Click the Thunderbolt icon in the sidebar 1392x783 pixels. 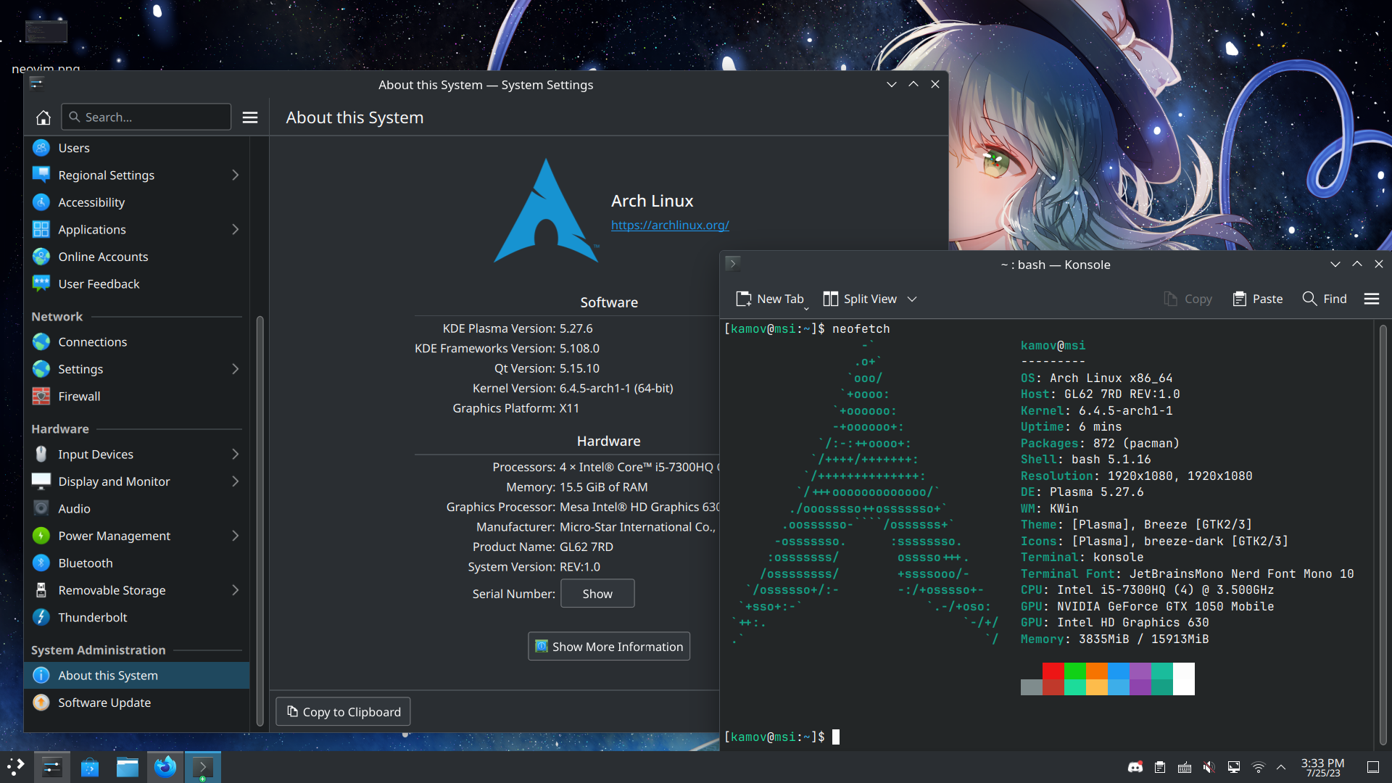pos(41,618)
